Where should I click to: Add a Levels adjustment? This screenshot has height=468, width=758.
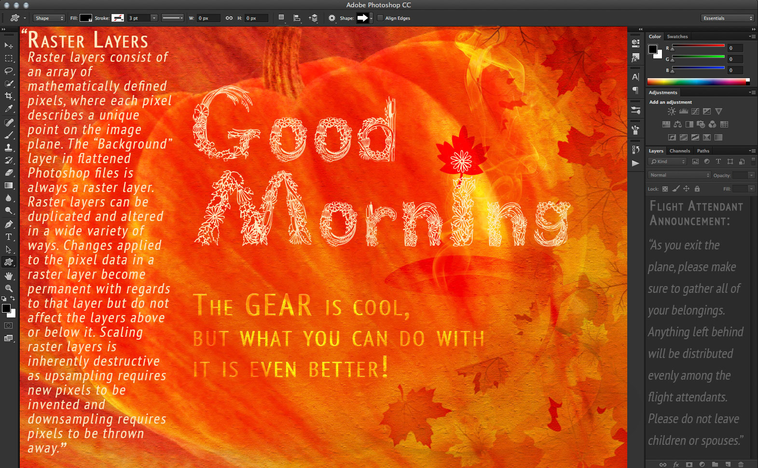pyautogui.click(x=684, y=111)
